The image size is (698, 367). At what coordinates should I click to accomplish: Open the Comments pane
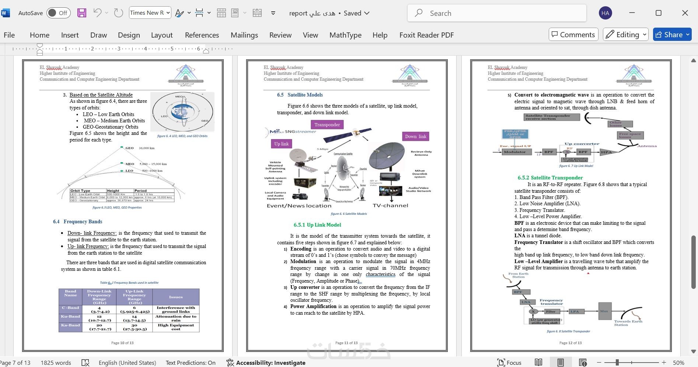pos(573,35)
